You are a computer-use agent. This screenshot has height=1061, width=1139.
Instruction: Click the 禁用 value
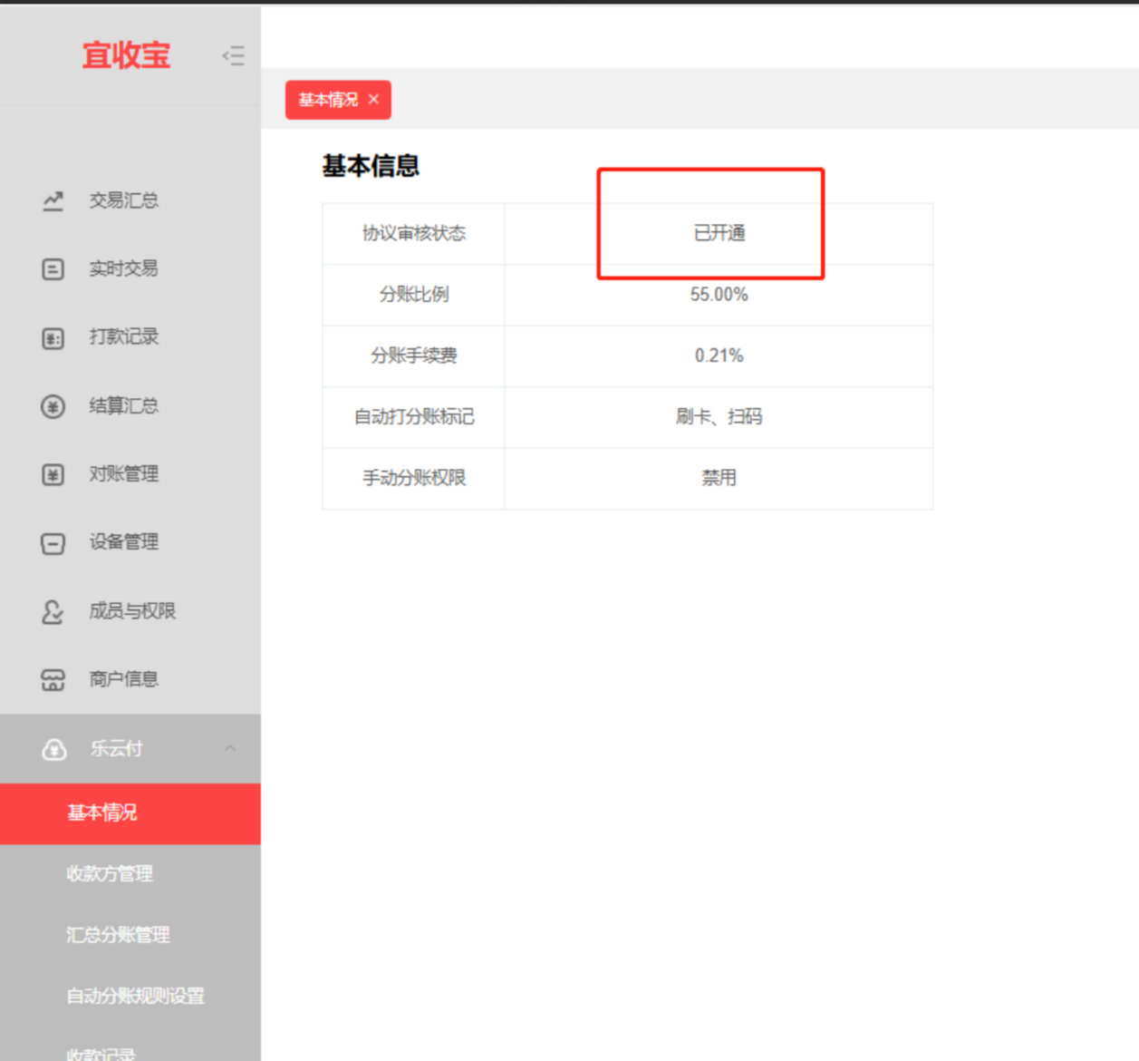pos(719,478)
